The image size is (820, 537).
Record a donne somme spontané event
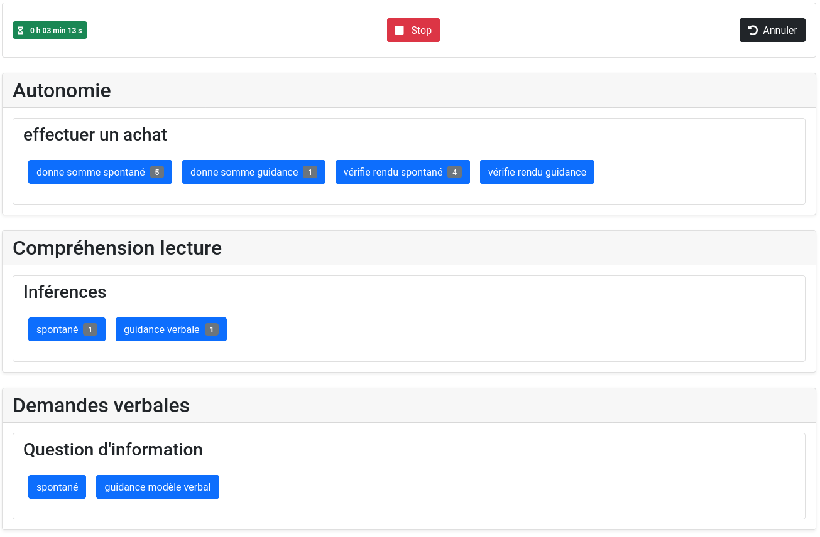point(100,172)
